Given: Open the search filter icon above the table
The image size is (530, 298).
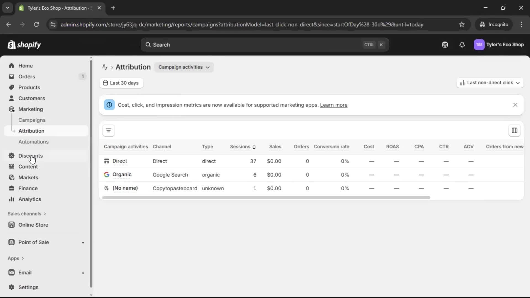Looking at the screenshot, I should [108, 130].
